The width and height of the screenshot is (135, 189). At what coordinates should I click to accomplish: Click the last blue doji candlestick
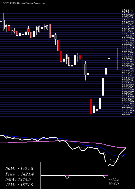[x=117, y=59]
